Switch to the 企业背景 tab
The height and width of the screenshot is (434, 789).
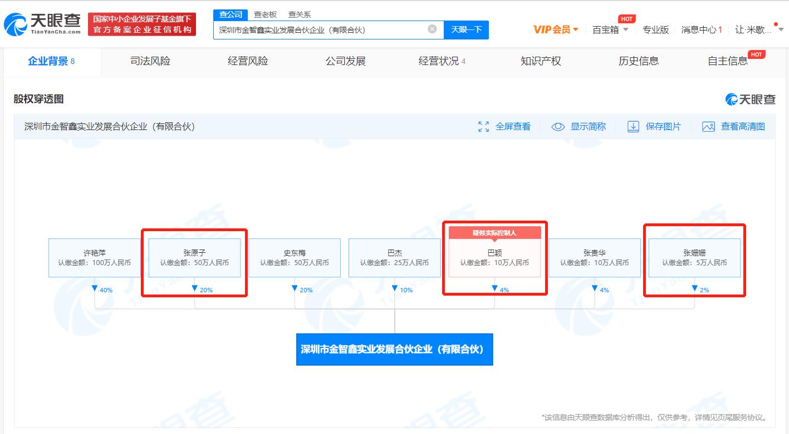52,61
